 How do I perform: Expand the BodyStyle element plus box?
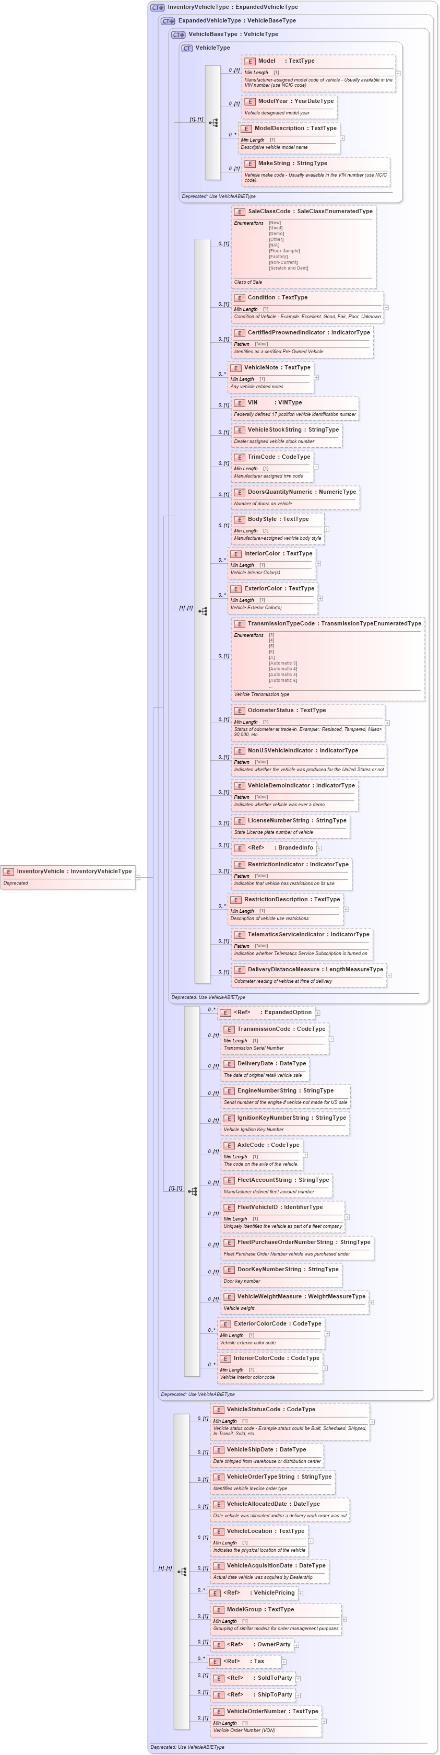(327, 529)
